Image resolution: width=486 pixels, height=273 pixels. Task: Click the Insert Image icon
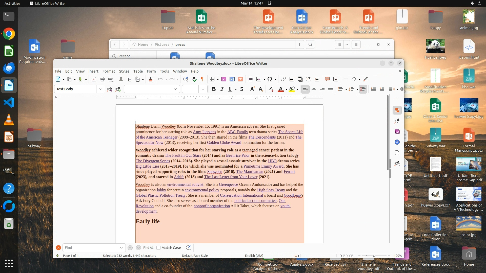coord(224,79)
